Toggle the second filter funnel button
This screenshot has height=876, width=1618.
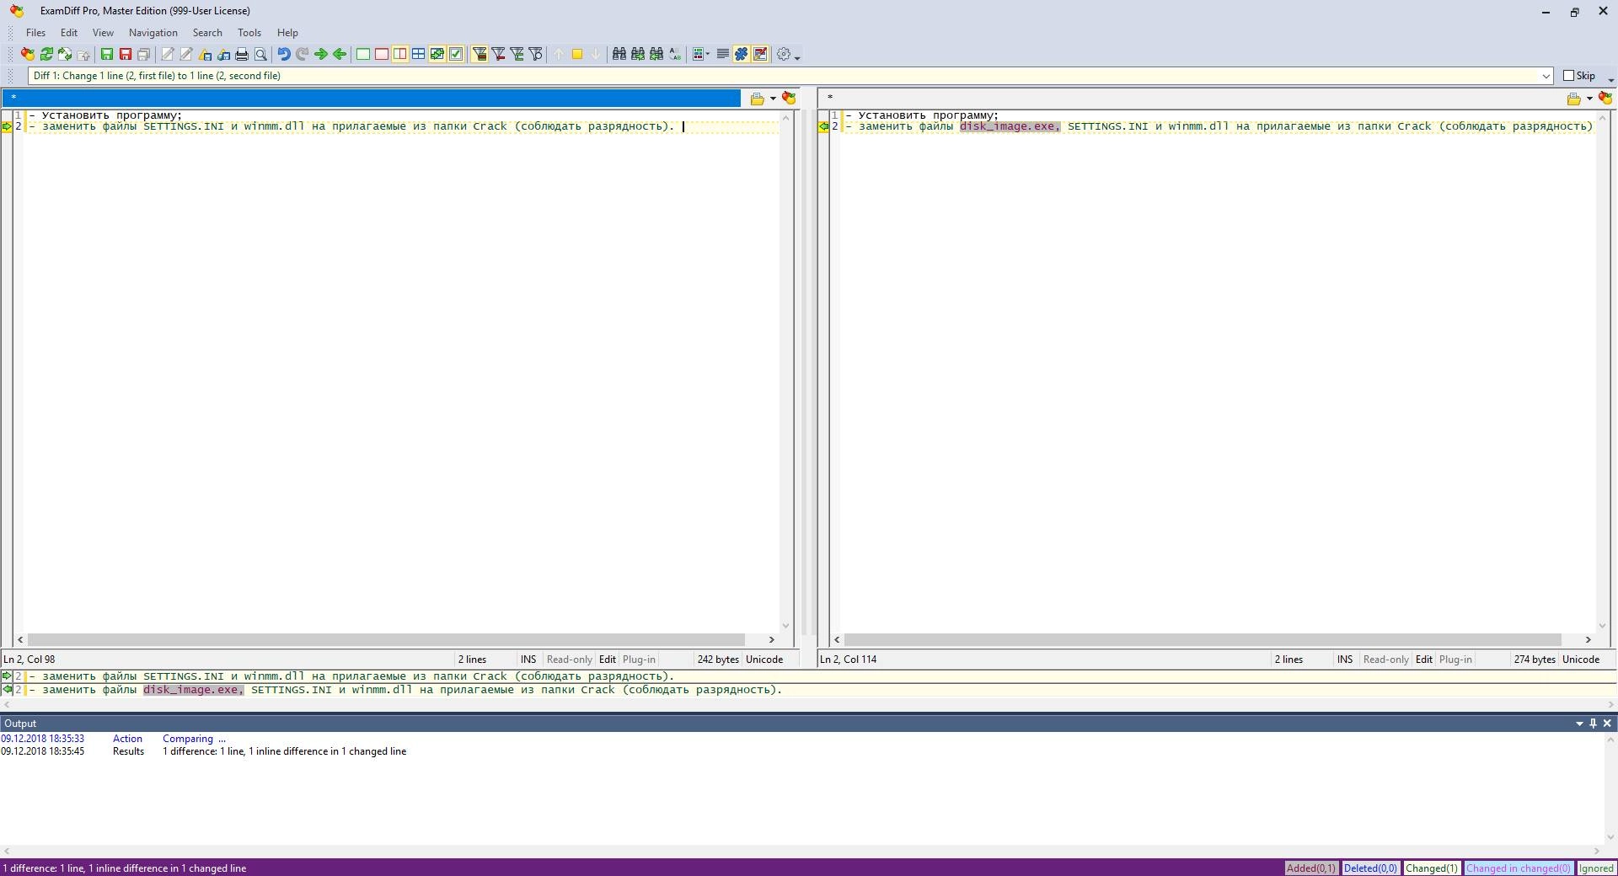click(498, 54)
